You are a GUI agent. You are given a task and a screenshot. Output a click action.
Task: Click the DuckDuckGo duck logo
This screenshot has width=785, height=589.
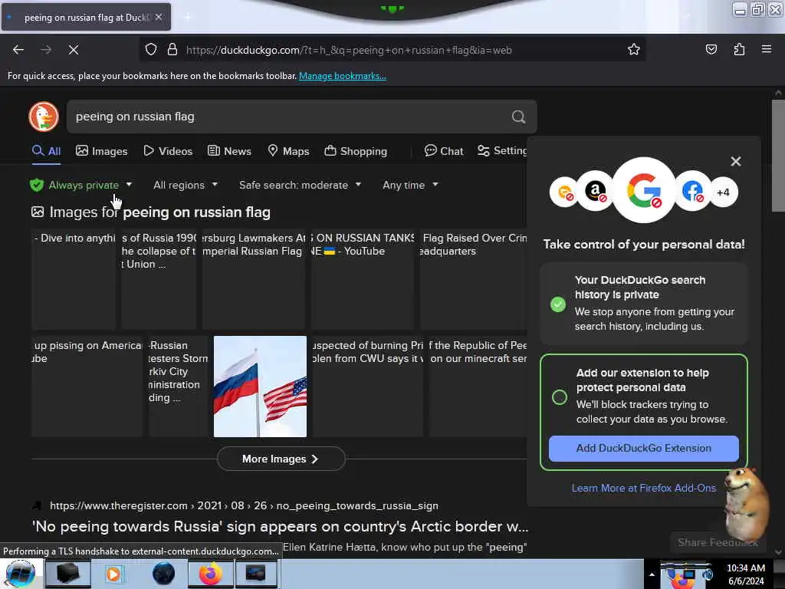click(x=44, y=117)
